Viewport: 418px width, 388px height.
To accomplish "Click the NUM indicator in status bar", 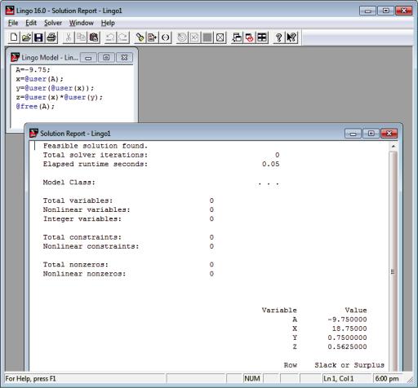I will 252,378.
